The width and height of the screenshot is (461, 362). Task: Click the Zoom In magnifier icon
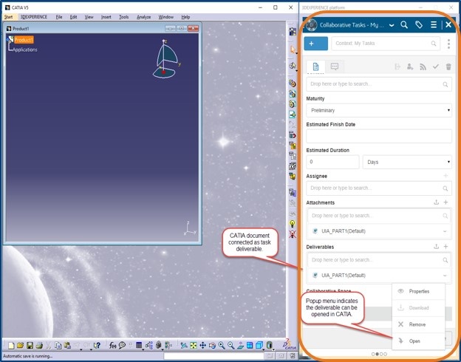pos(222,346)
